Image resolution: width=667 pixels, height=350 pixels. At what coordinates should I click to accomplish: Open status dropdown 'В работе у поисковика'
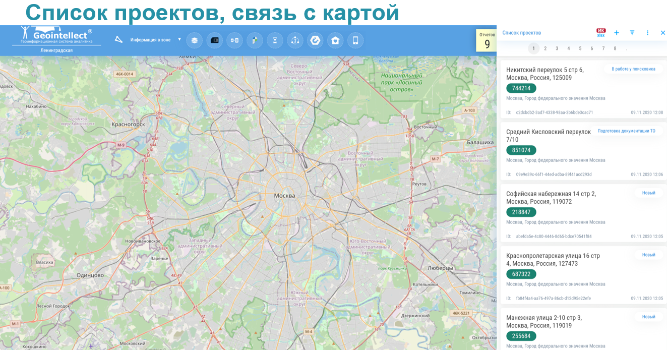click(633, 69)
